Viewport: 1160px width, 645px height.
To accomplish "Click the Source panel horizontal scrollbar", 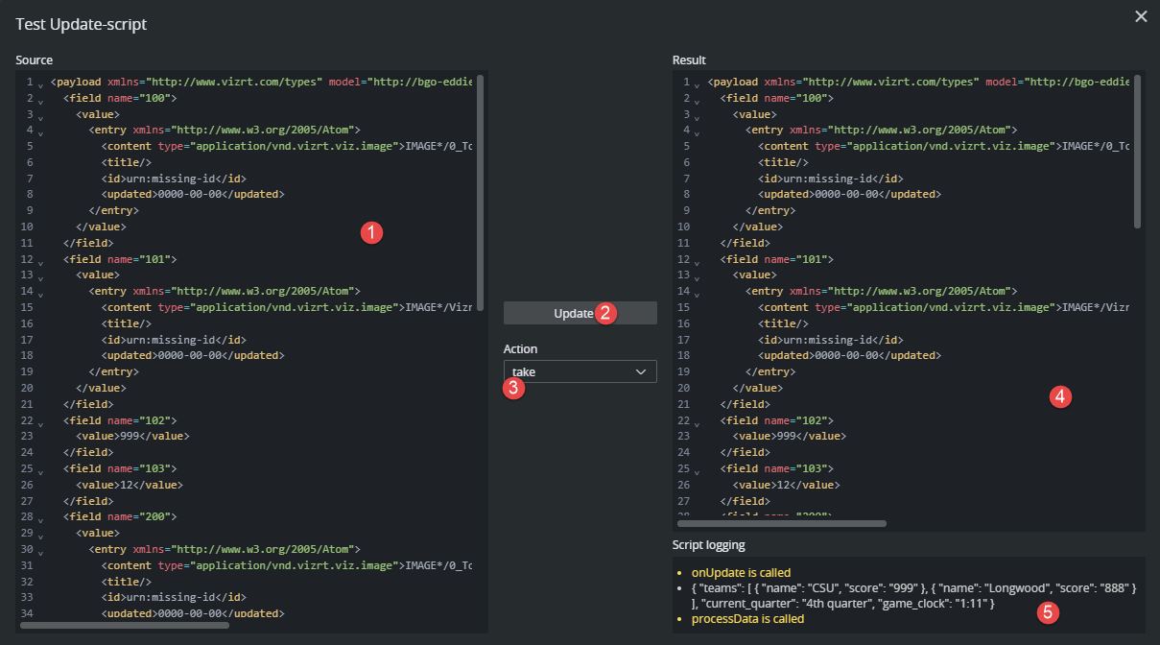I will (125, 625).
